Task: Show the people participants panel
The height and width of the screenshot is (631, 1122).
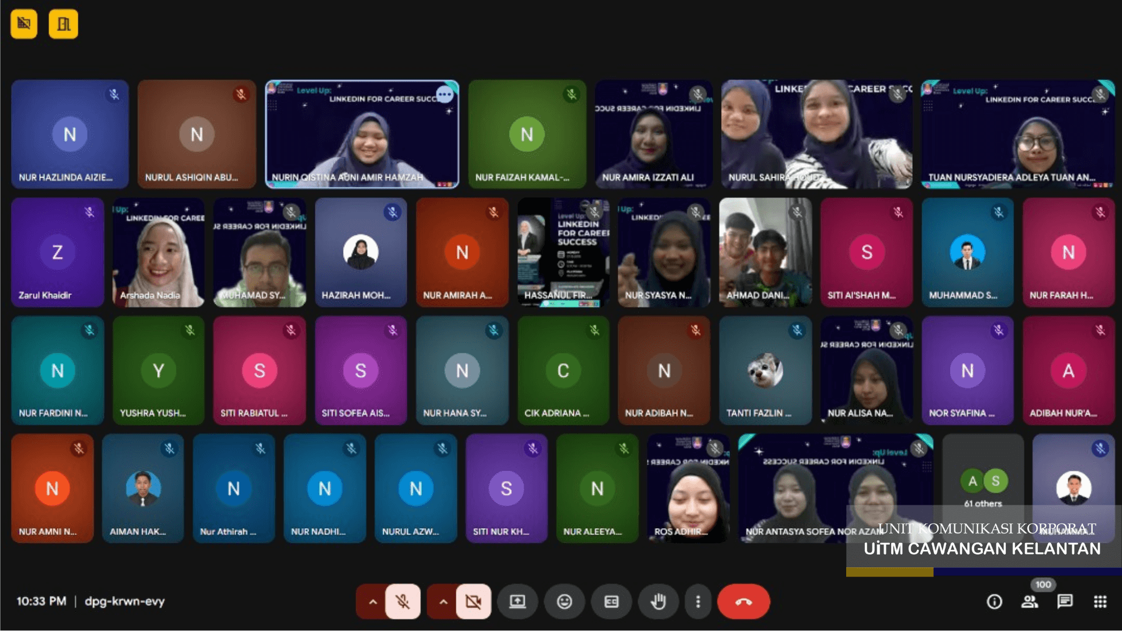Action: [1029, 602]
